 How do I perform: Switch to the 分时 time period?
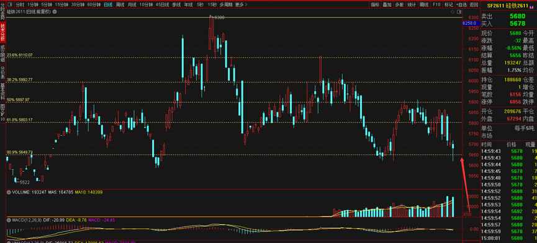pos(20,5)
